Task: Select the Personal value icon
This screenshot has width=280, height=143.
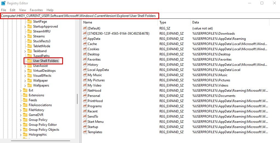Action: (85, 96)
